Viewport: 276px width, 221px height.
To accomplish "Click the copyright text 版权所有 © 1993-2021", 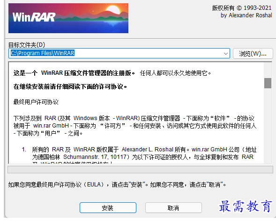I will (242, 8).
